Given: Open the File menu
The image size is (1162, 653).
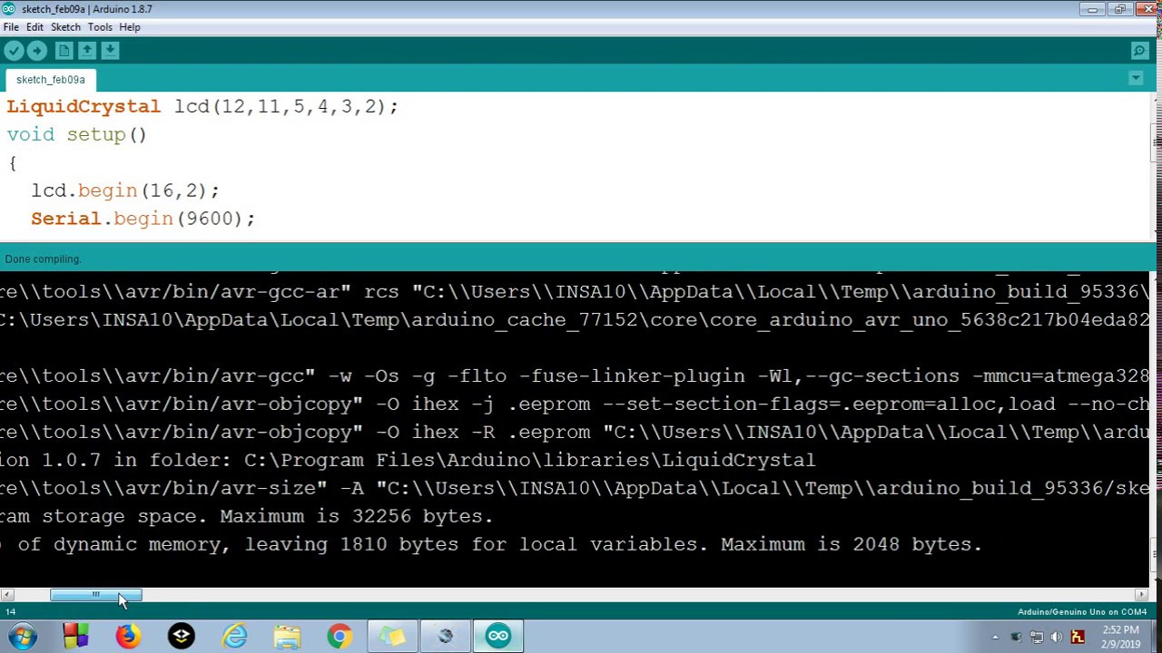Looking at the screenshot, I should pos(11,27).
